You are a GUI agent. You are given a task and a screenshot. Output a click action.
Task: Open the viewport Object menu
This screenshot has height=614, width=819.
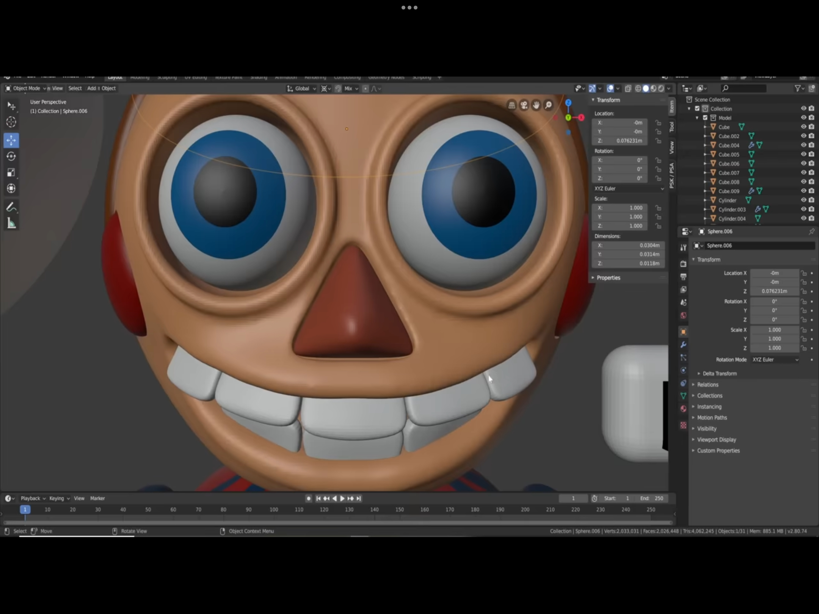pyautogui.click(x=108, y=88)
